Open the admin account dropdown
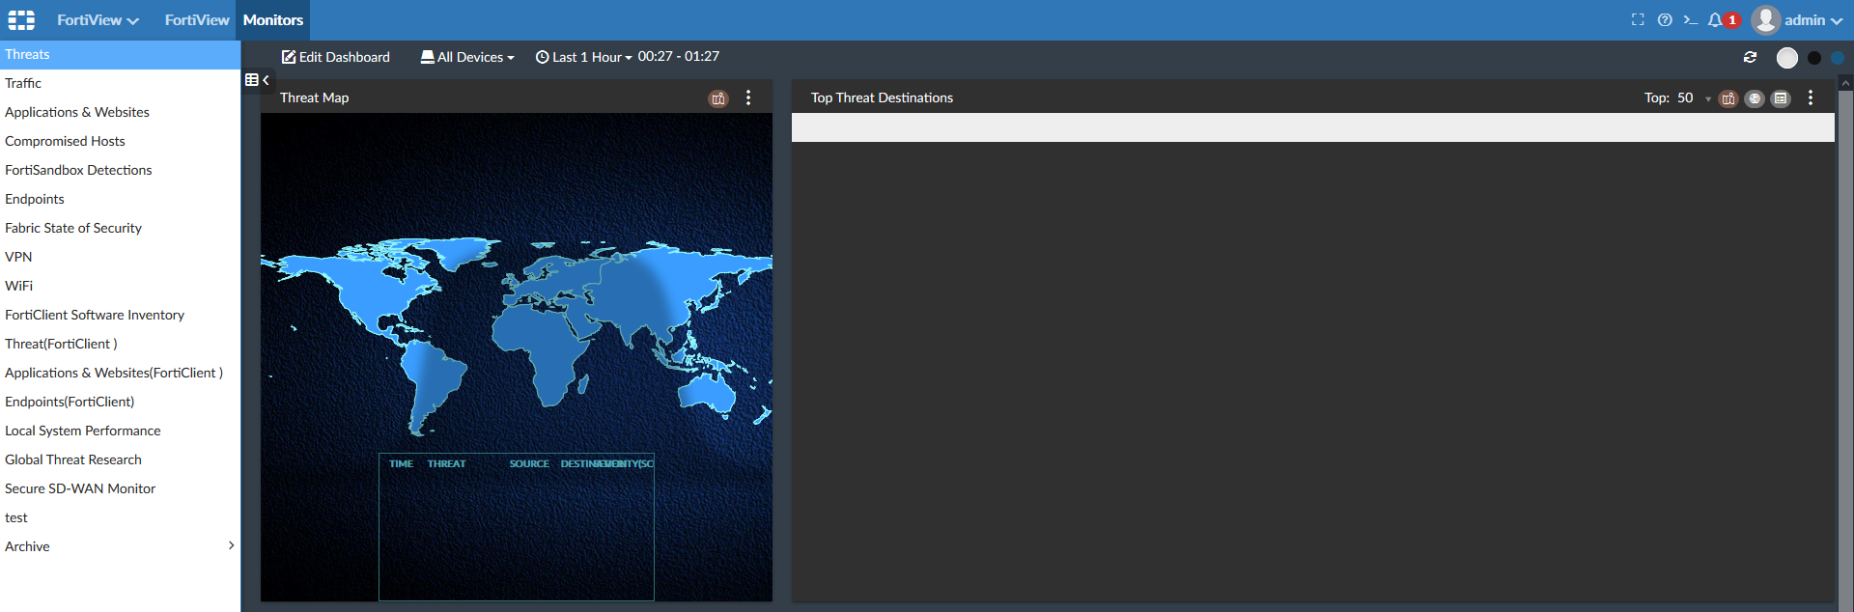1854x612 pixels. (1813, 19)
